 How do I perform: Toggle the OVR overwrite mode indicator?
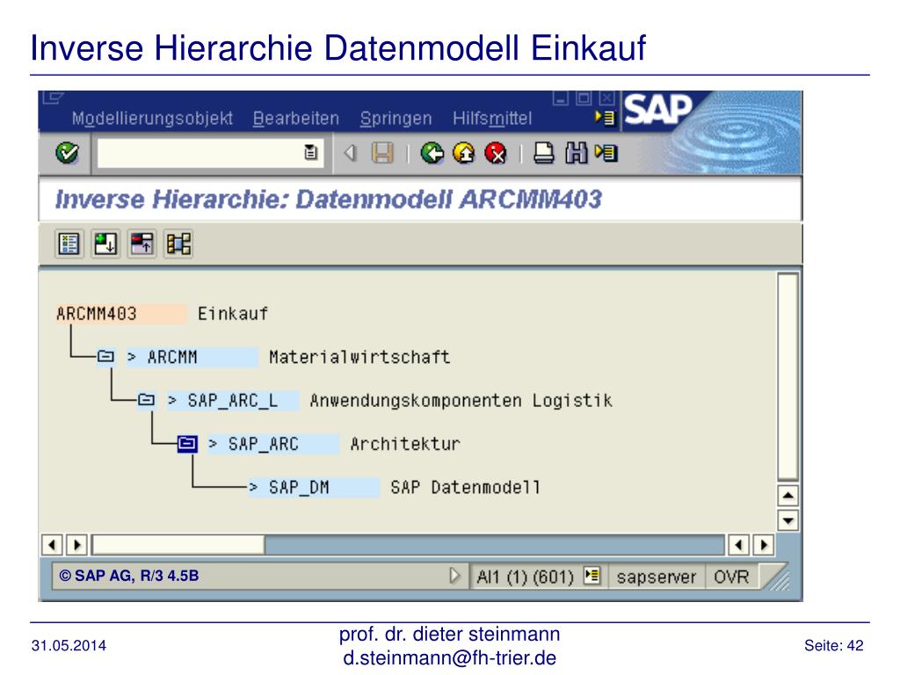point(731,577)
